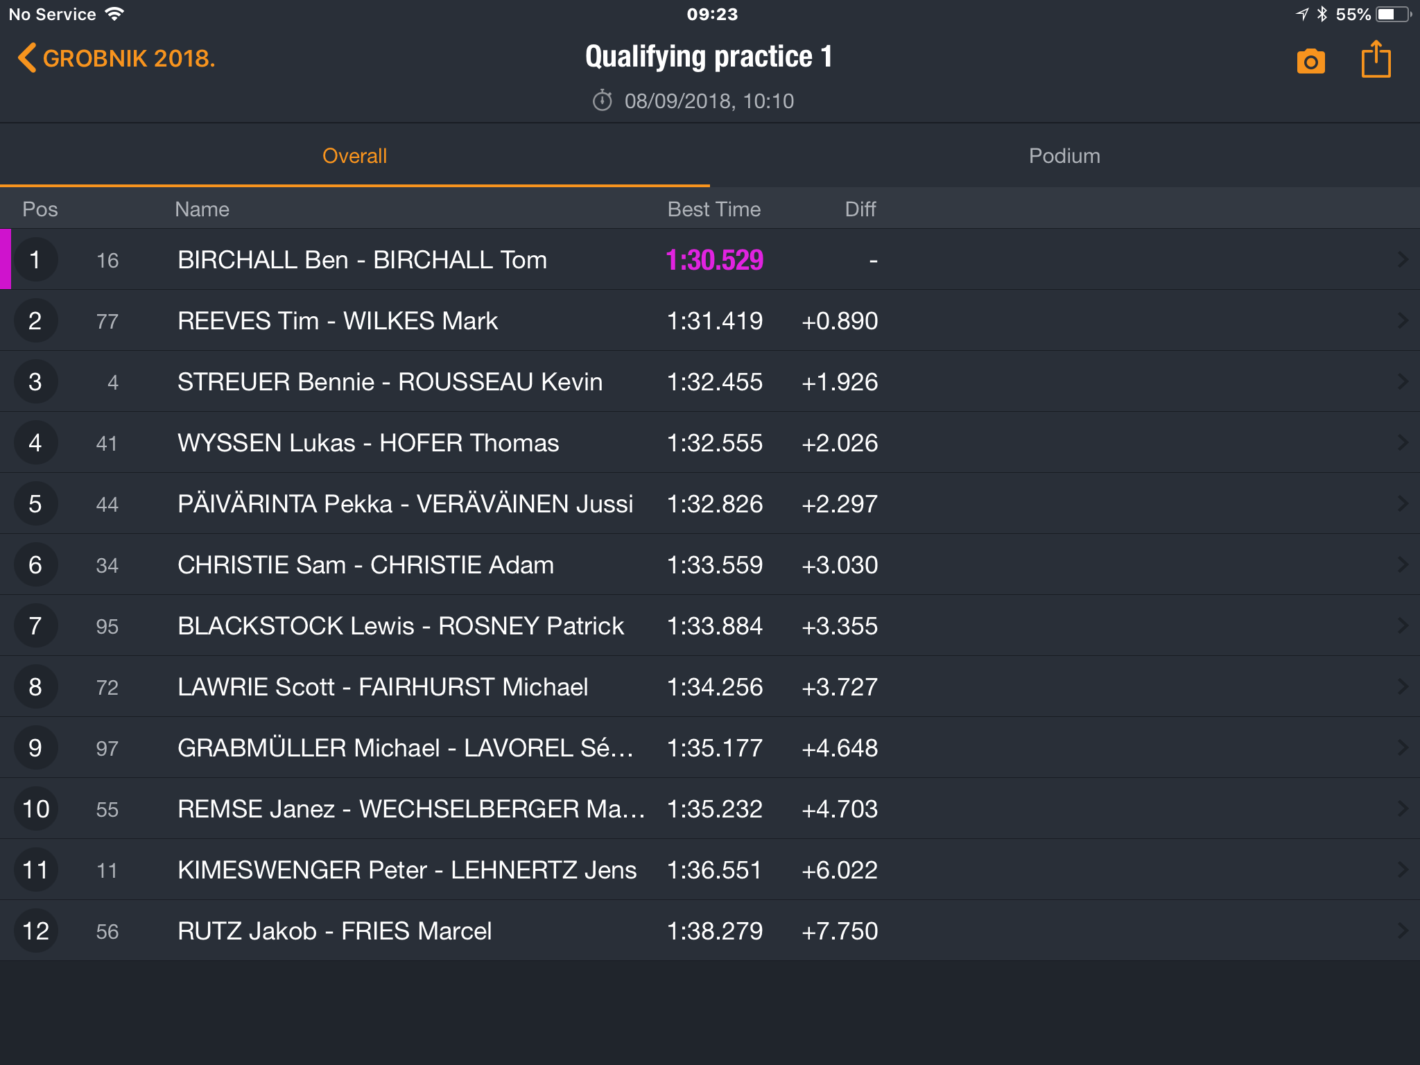Select the Overall tab
The height and width of the screenshot is (1065, 1420).
click(x=354, y=156)
